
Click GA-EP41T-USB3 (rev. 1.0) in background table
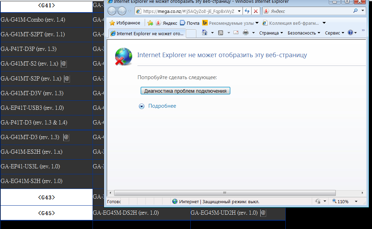tap(32, 108)
